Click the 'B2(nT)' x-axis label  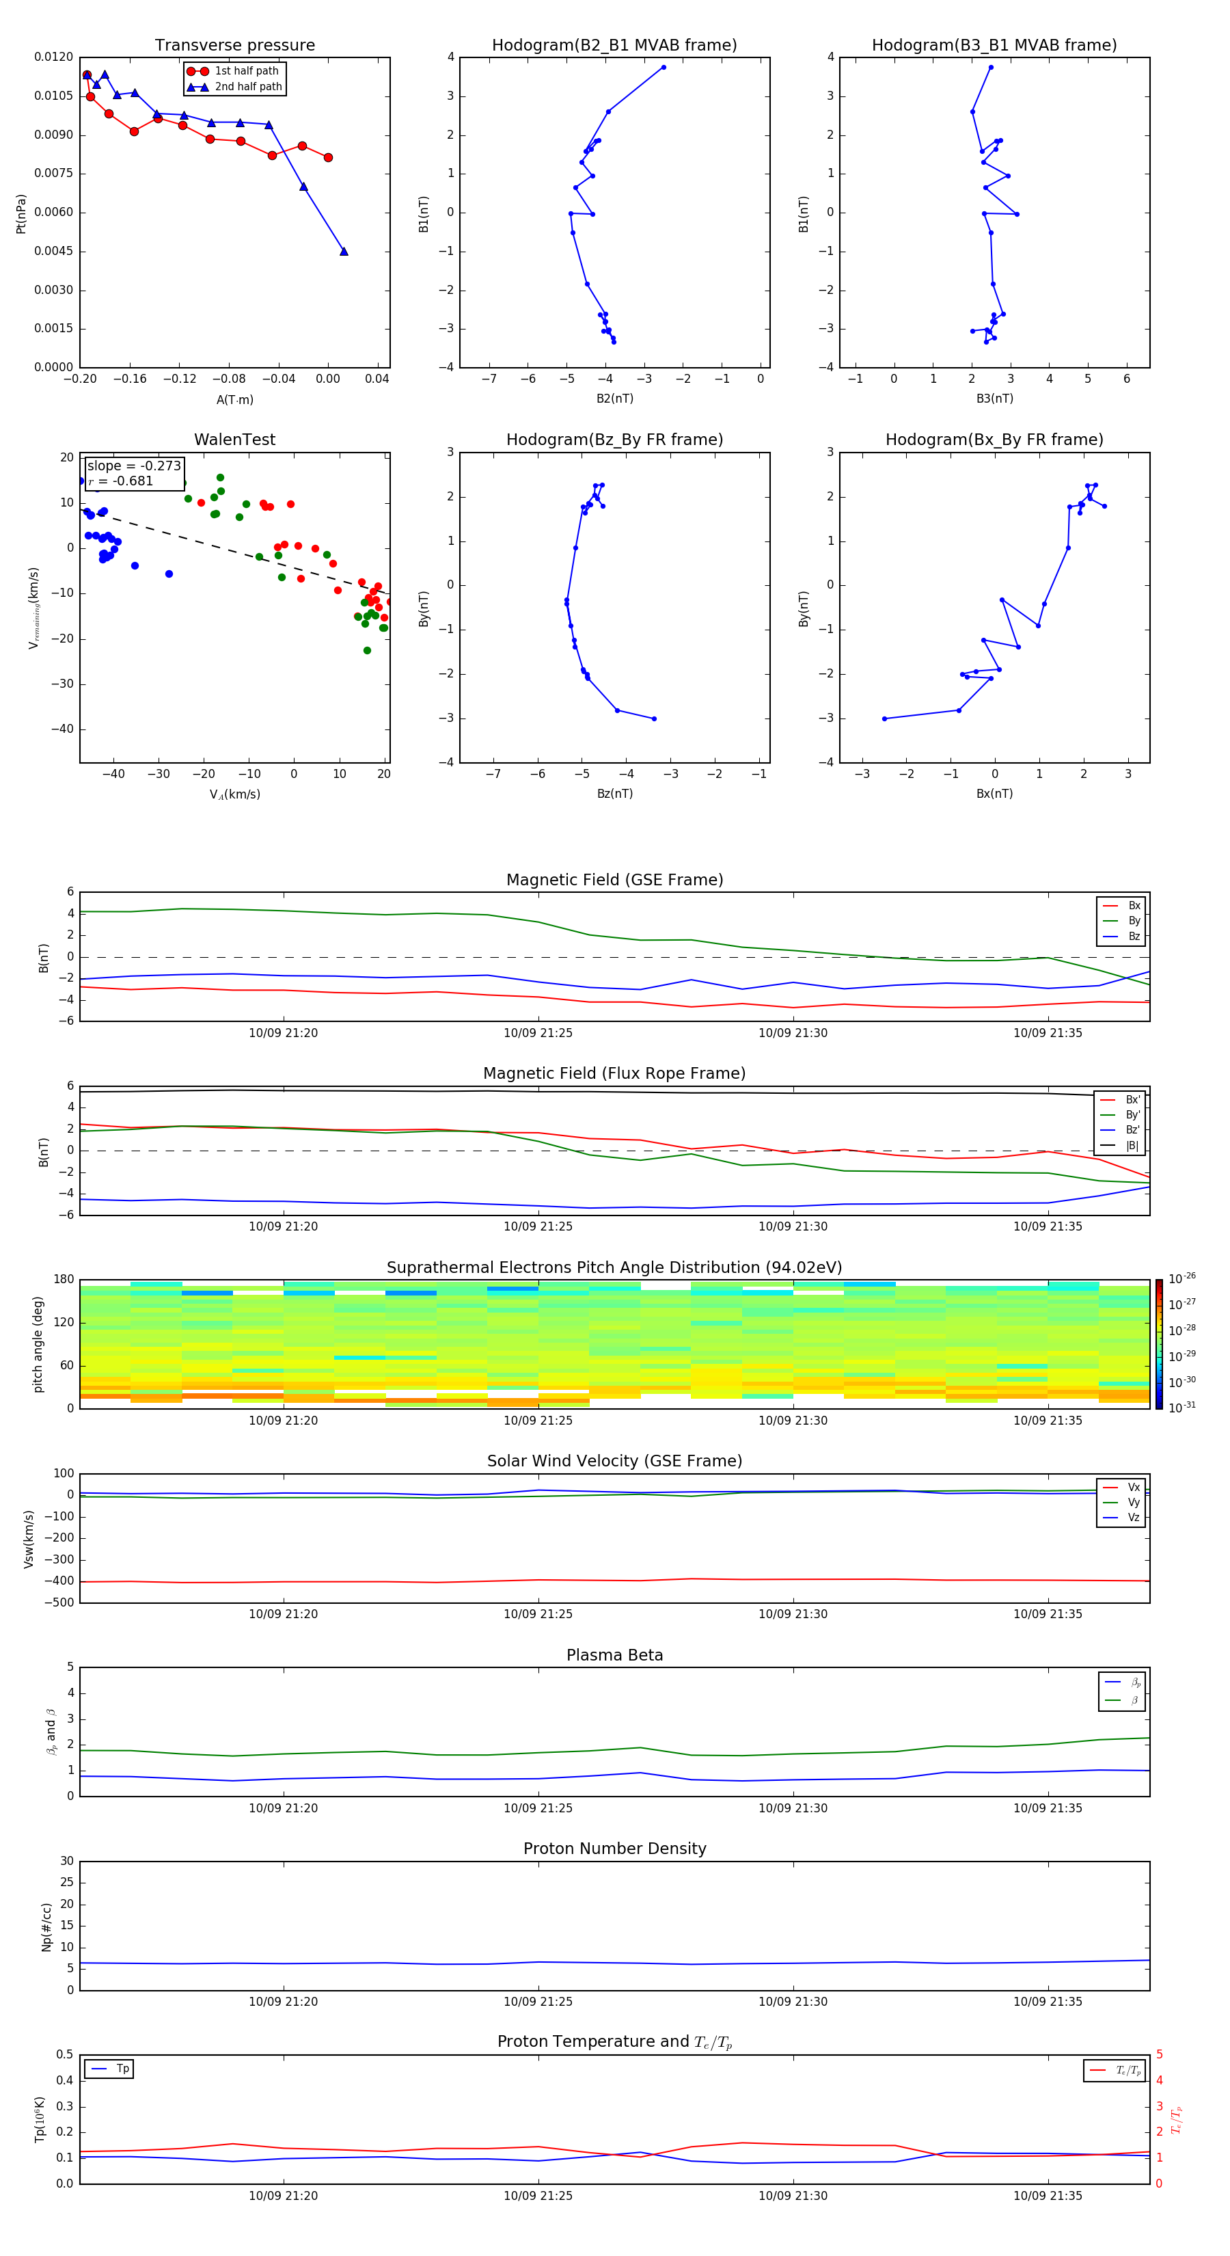pyautogui.click(x=614, y=399)
